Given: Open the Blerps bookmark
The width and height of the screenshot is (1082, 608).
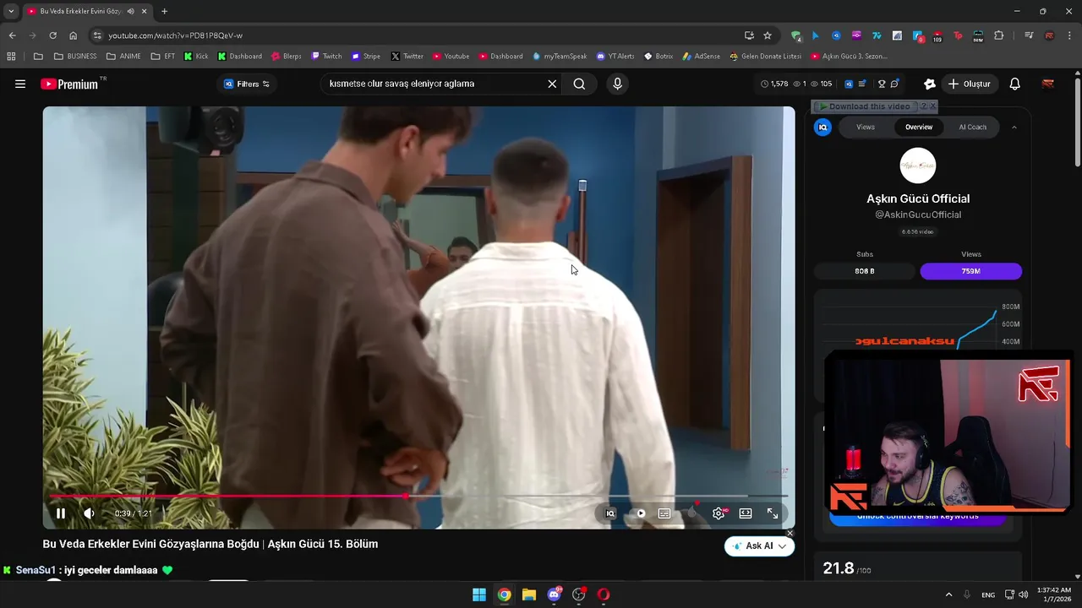Looking at the screenshot, I should (287, 57).
